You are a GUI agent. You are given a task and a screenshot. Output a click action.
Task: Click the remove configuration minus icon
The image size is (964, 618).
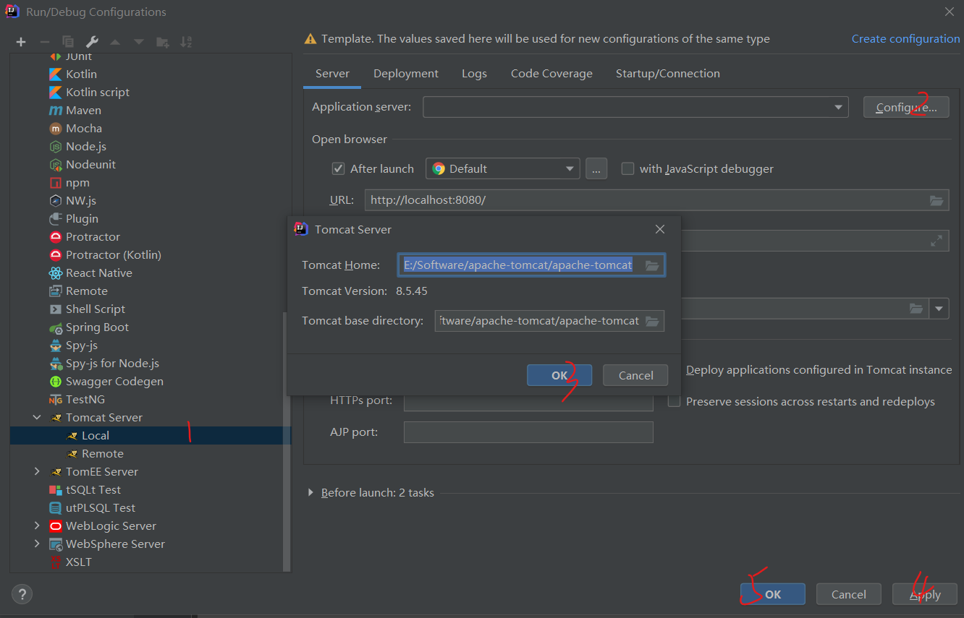44,42
